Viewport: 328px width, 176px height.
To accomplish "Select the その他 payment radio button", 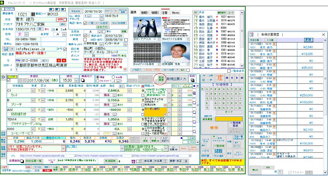I will coord(113,77).
